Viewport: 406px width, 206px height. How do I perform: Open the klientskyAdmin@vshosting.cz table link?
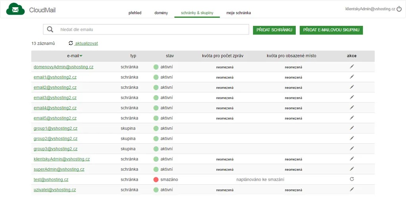click(61, 159)
